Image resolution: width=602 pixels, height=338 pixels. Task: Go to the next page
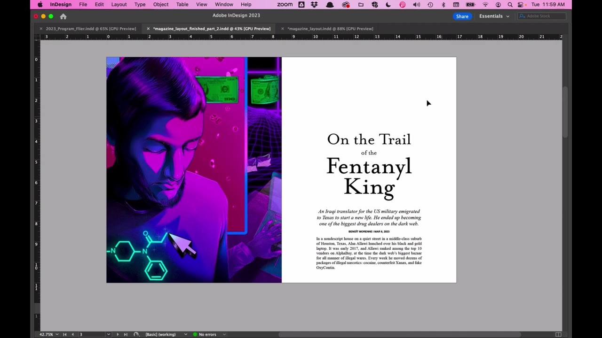pyautogui.click(x=118, y=334)
